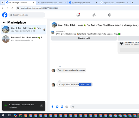139x118 pixels.
Task: Switch to Marketplace 2 Bed 1 Bath tab
Action: point(51,2)
